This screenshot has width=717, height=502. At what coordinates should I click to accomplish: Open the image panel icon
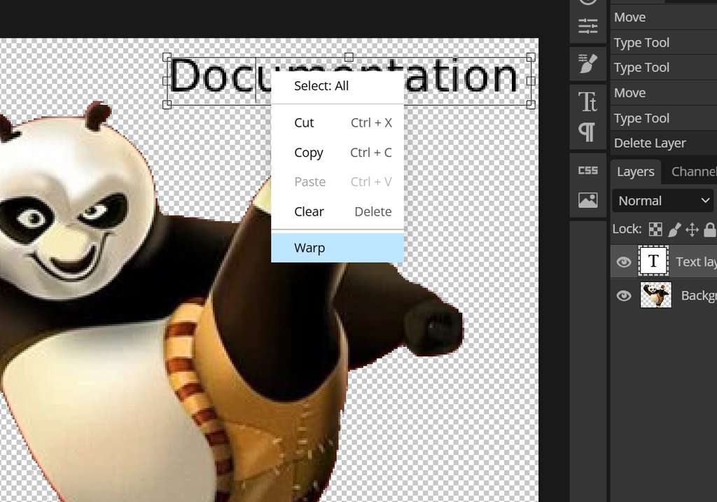pyautogui.click(x=587, y=200)
